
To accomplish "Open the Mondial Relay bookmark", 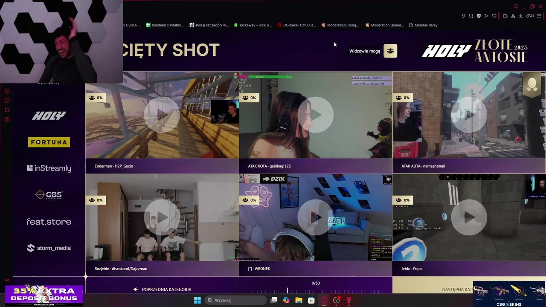I will coord(423,25).
